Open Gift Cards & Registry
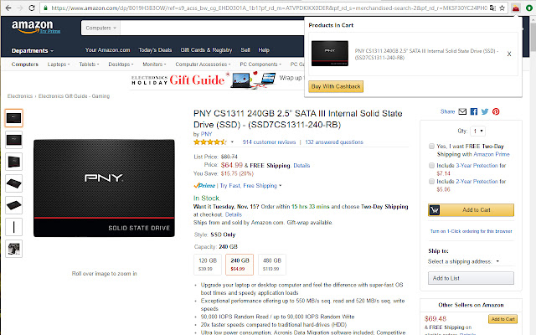Image resolution: width=536 pixels, height=335 pixels. pos(206,50)
